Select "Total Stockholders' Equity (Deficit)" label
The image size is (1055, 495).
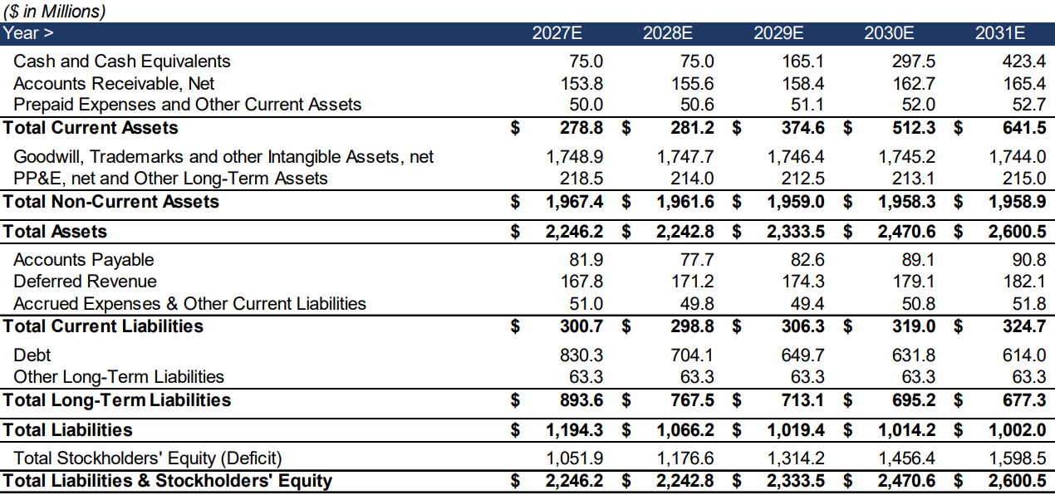click(148, 458)
